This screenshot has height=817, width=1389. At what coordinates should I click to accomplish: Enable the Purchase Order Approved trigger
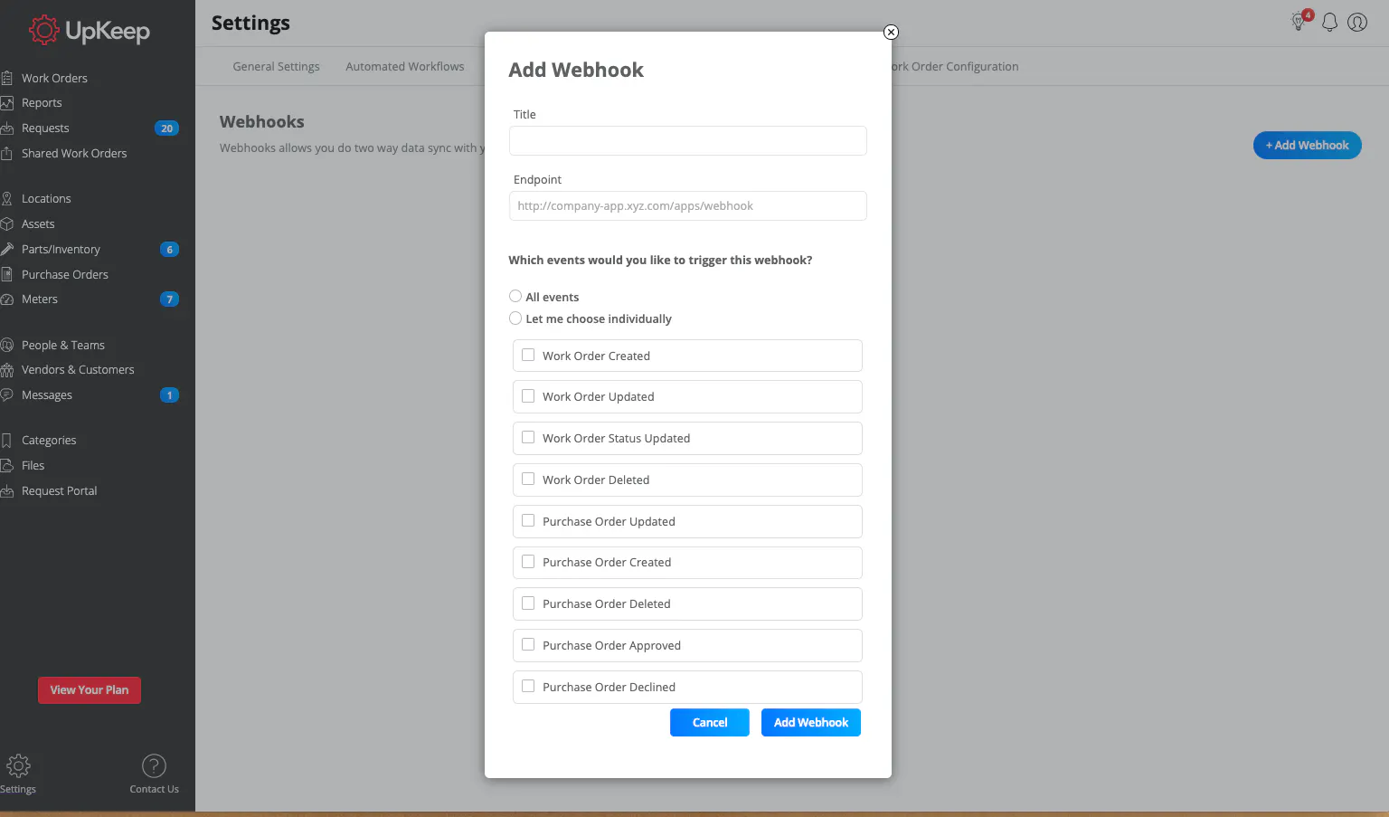528,645
